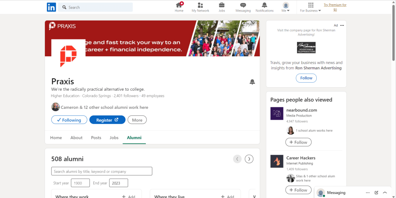Open the For Business dropdown

pyautogui.click(x=311, y=7)
